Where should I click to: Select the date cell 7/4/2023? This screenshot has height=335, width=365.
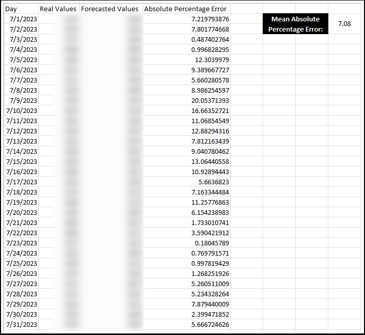click(21, 49)
